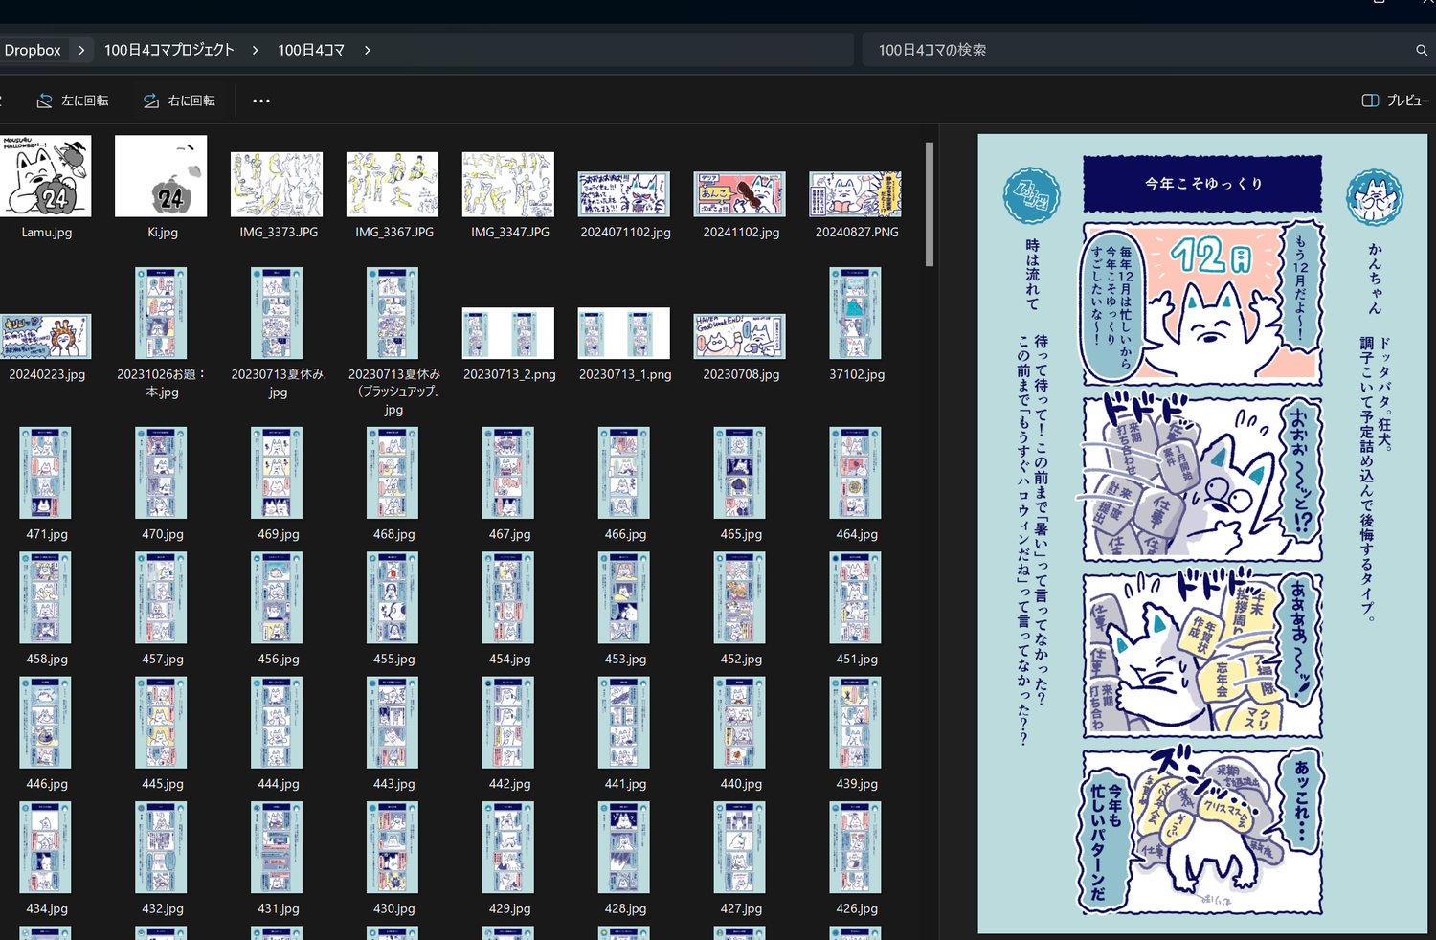Viewport: 1436px width, 940px height.
Task: Select the 471.jpg comic thumbnail
Action: (46, 473)
